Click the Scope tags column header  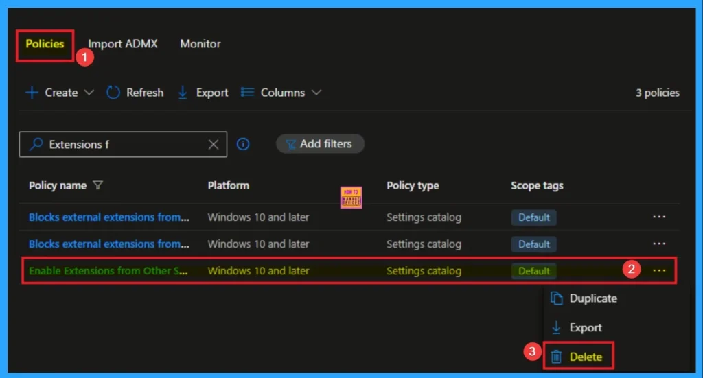click(x=537, y=185)
